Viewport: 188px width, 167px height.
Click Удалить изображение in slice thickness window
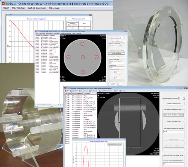[x=173, y=104]
